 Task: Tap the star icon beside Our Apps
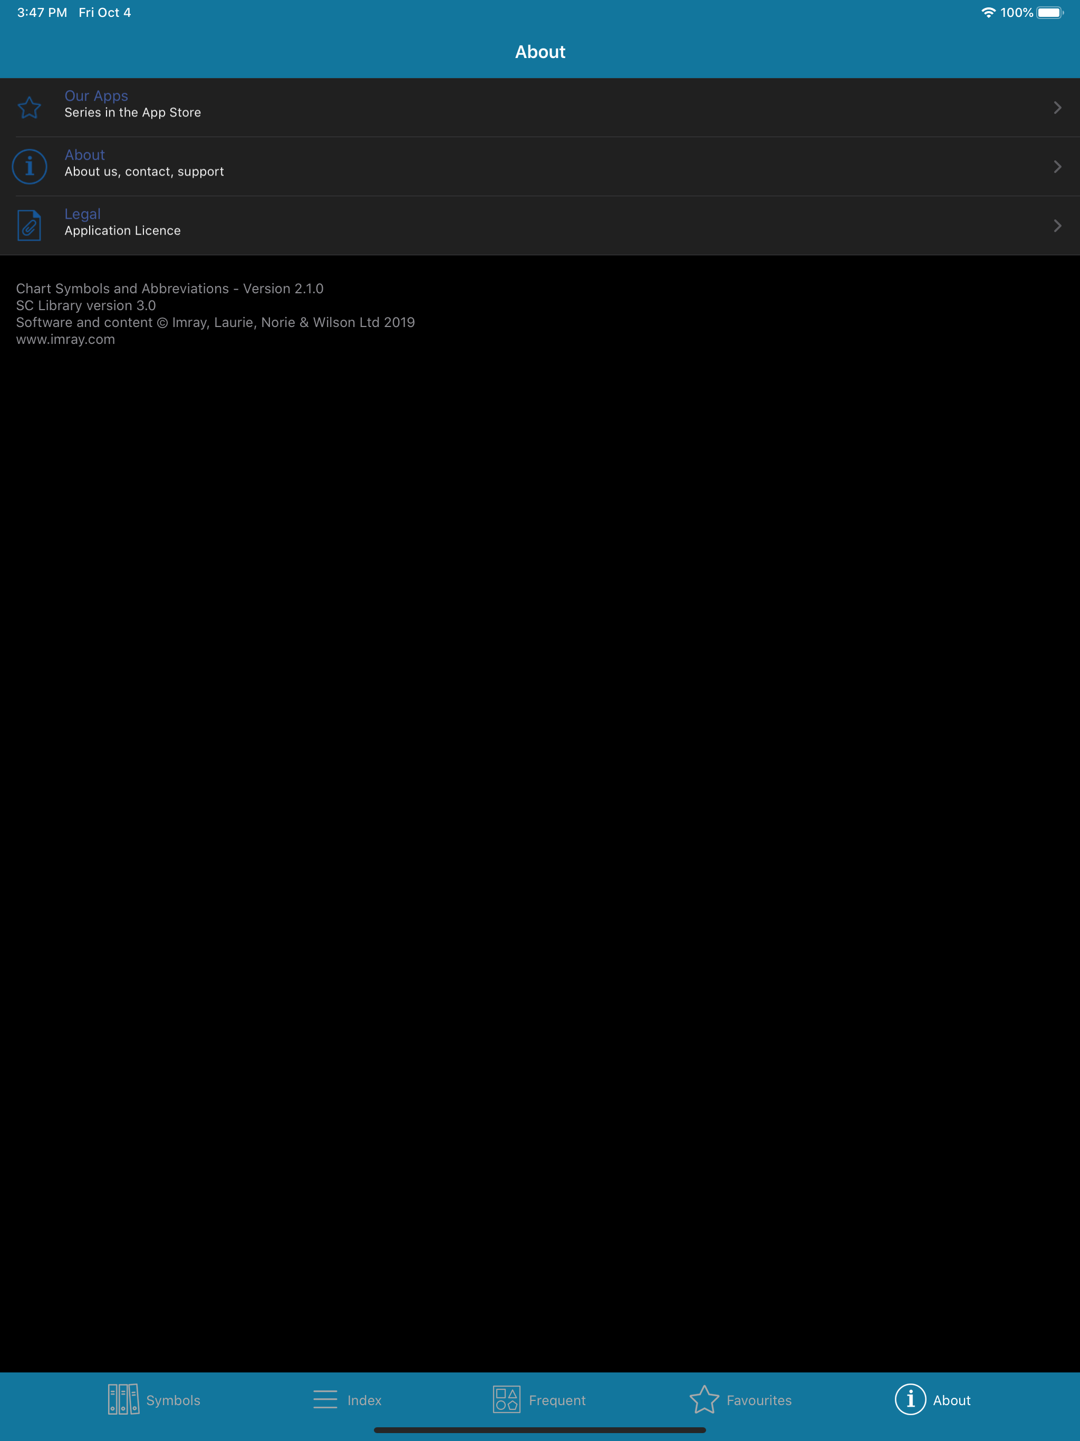coord(30,108)
